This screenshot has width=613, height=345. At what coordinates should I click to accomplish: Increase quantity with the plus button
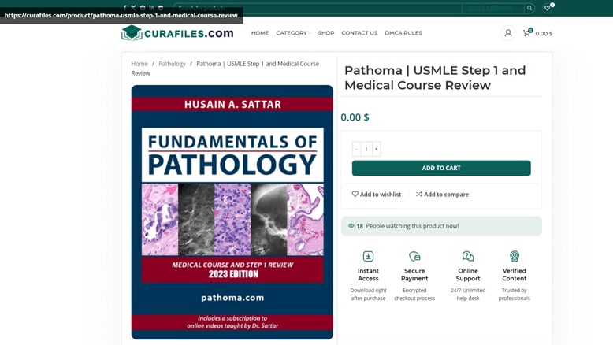tap(377, 149)
